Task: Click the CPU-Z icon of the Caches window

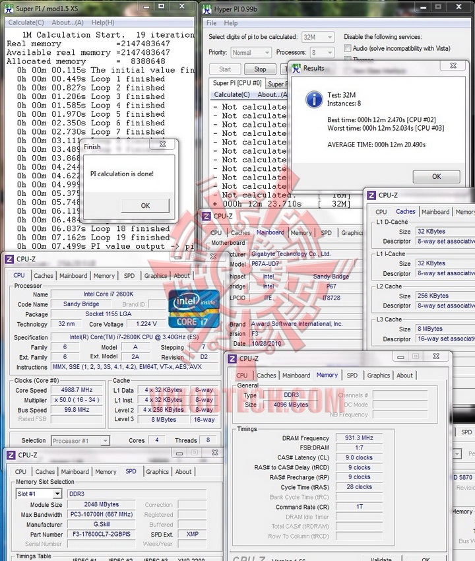Action: 371,195
